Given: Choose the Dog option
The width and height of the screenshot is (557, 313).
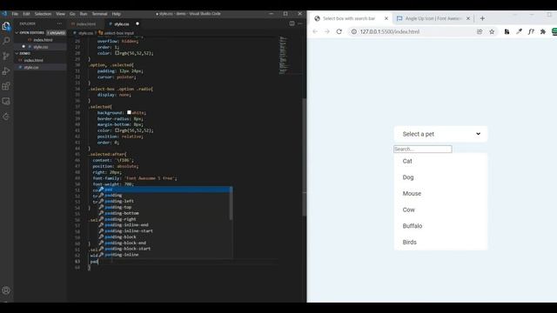Looking at the screenshot, I should pos(440,177).
